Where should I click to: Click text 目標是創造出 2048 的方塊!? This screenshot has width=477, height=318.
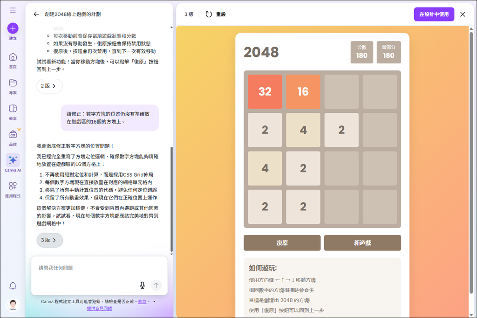279,300
